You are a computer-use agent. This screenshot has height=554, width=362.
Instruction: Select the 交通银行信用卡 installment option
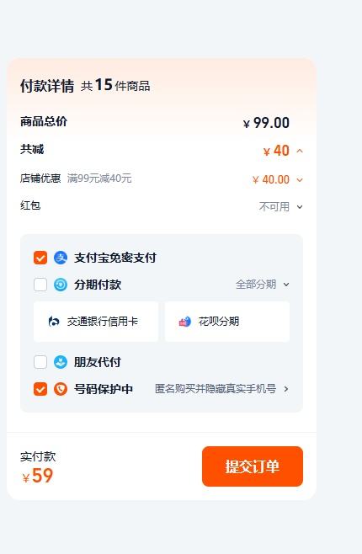click(96, 321)
